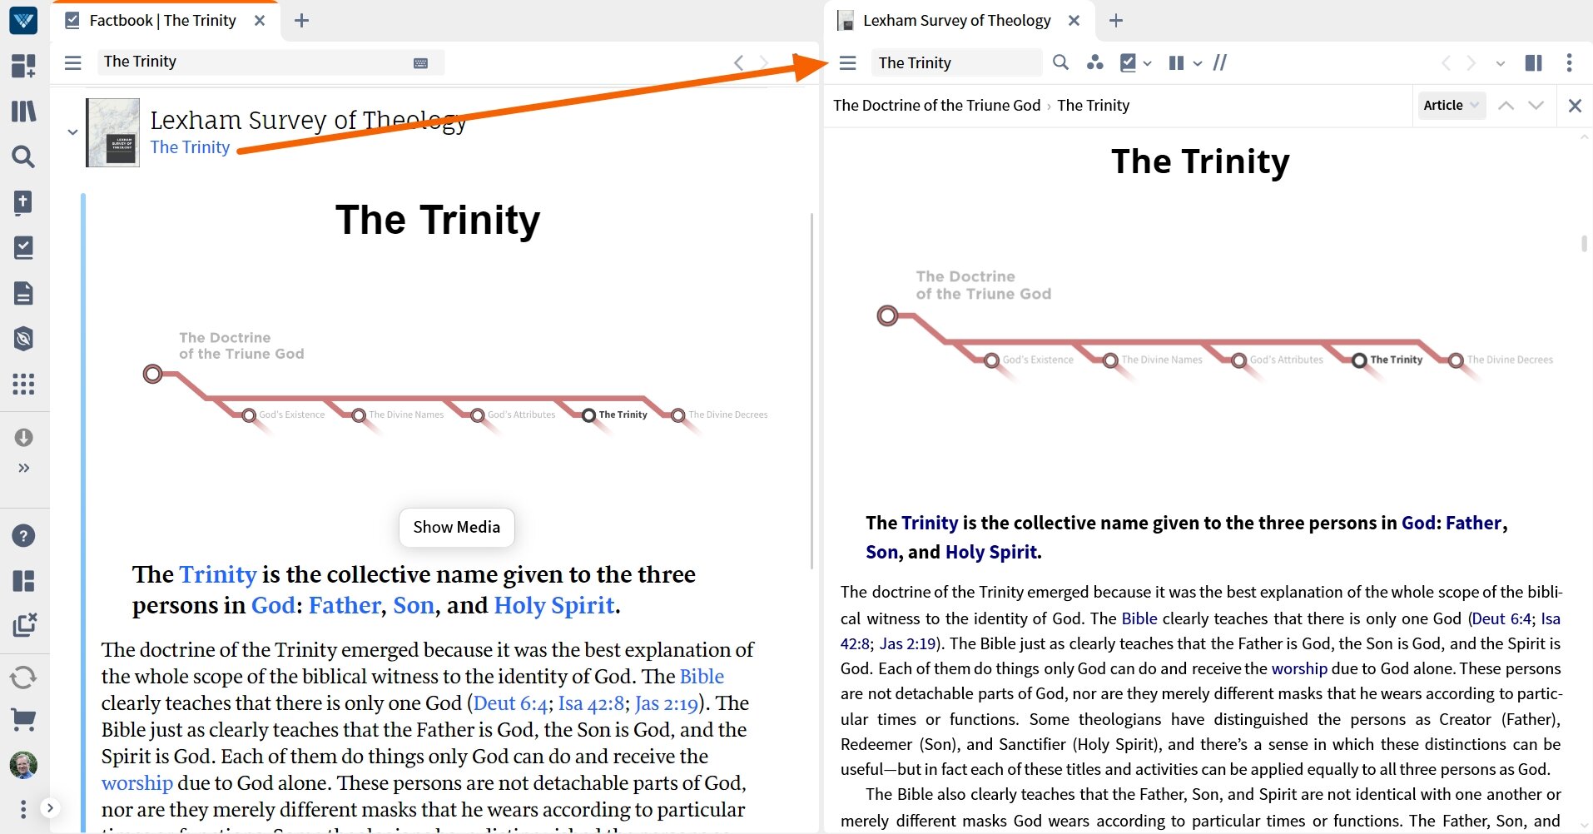Screen dimensions: 1593x834
Task: Click the Show Media button
Action: pos(457,527)
